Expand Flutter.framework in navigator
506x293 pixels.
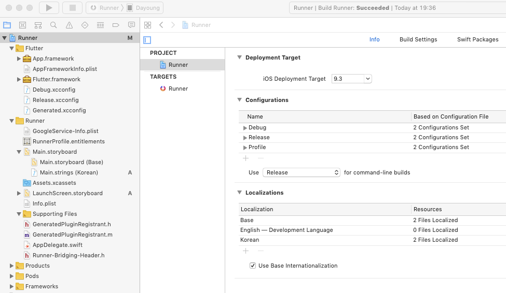pyautogui.click(x=19, y=79)
